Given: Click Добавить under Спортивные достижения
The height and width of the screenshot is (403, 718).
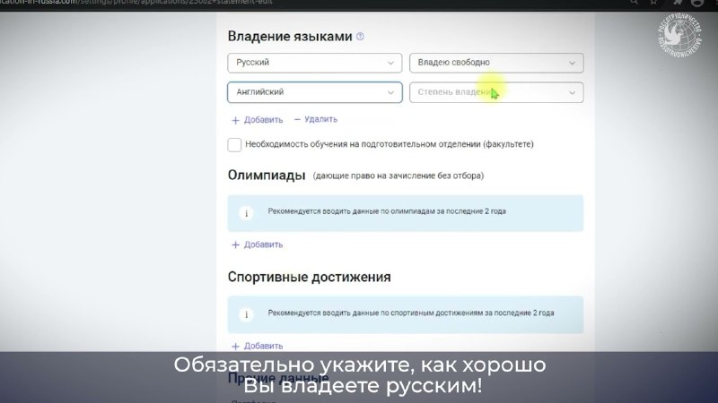Looking at the screenshot, I should click(258, 346).
